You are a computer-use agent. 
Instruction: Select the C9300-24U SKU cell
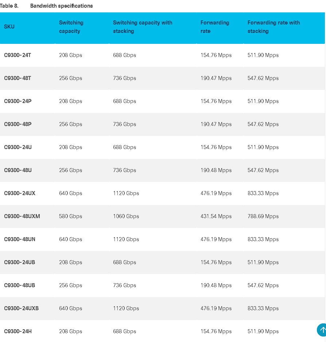[x=18, y=147]
